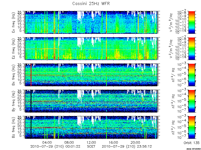Click the 20:00 time axis label
The height and width of the screenshot is (150, 201).
point(135,142)
